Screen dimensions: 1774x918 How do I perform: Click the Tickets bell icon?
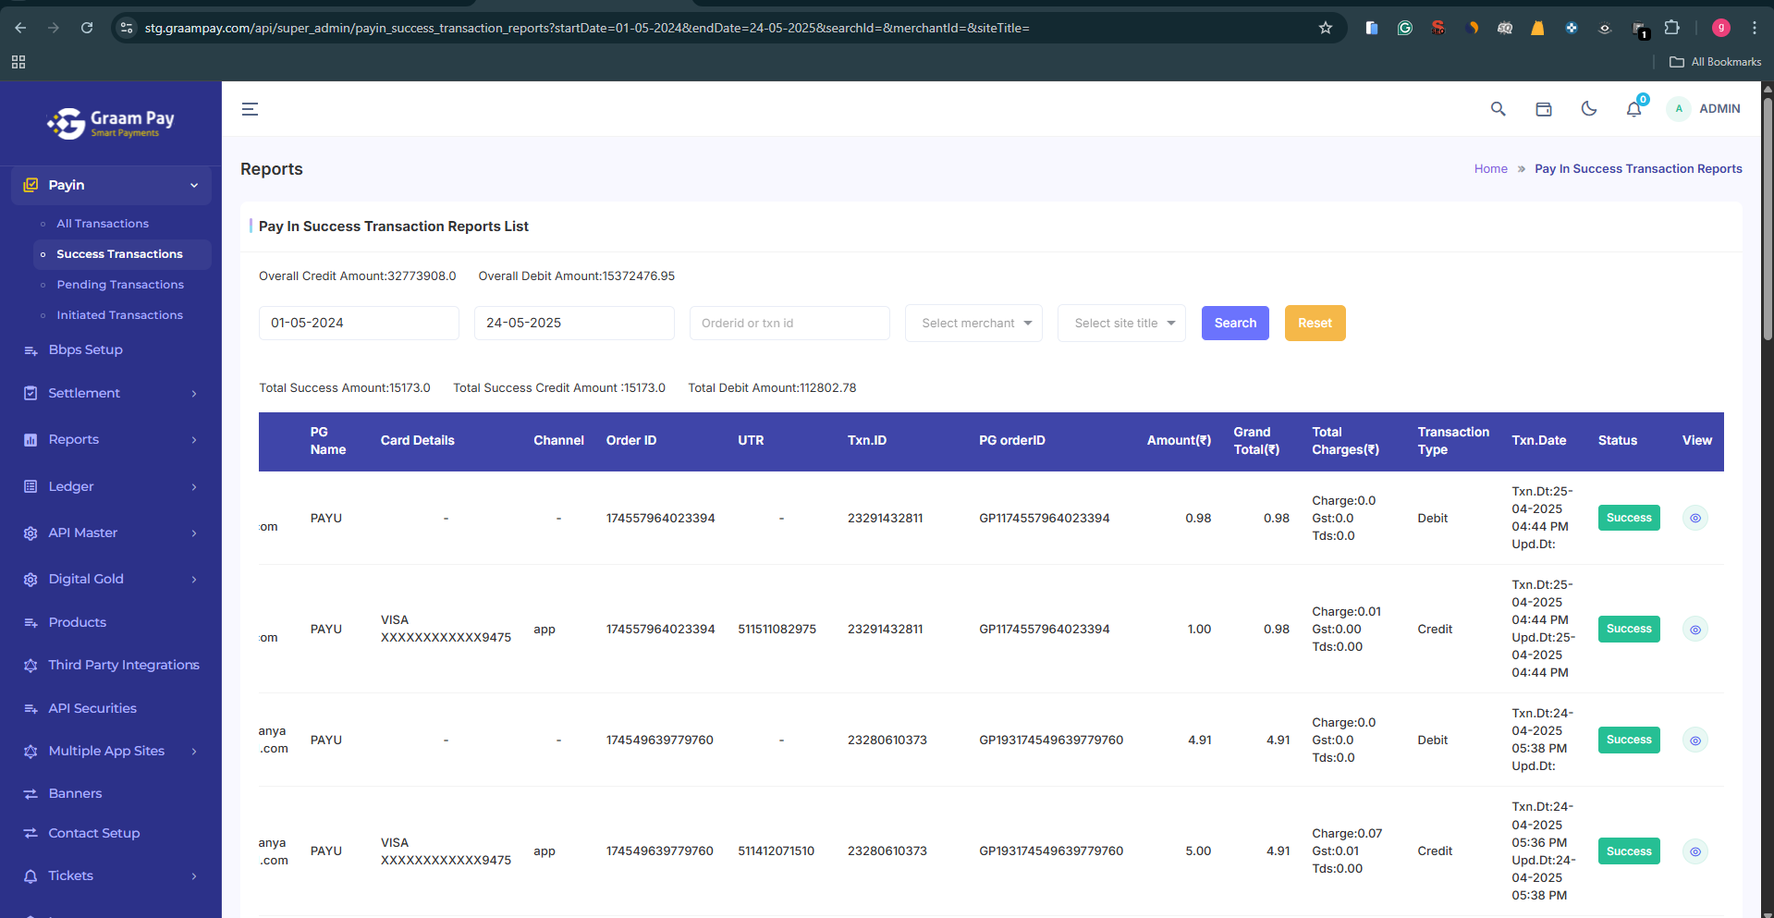[31, 875]
